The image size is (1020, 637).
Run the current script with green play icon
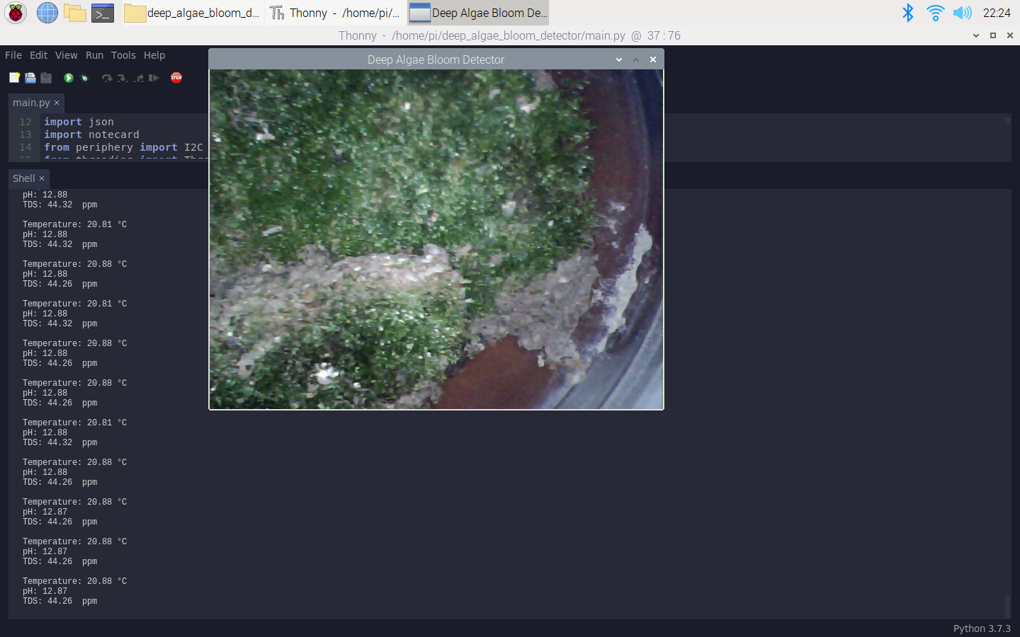[69, 78]
